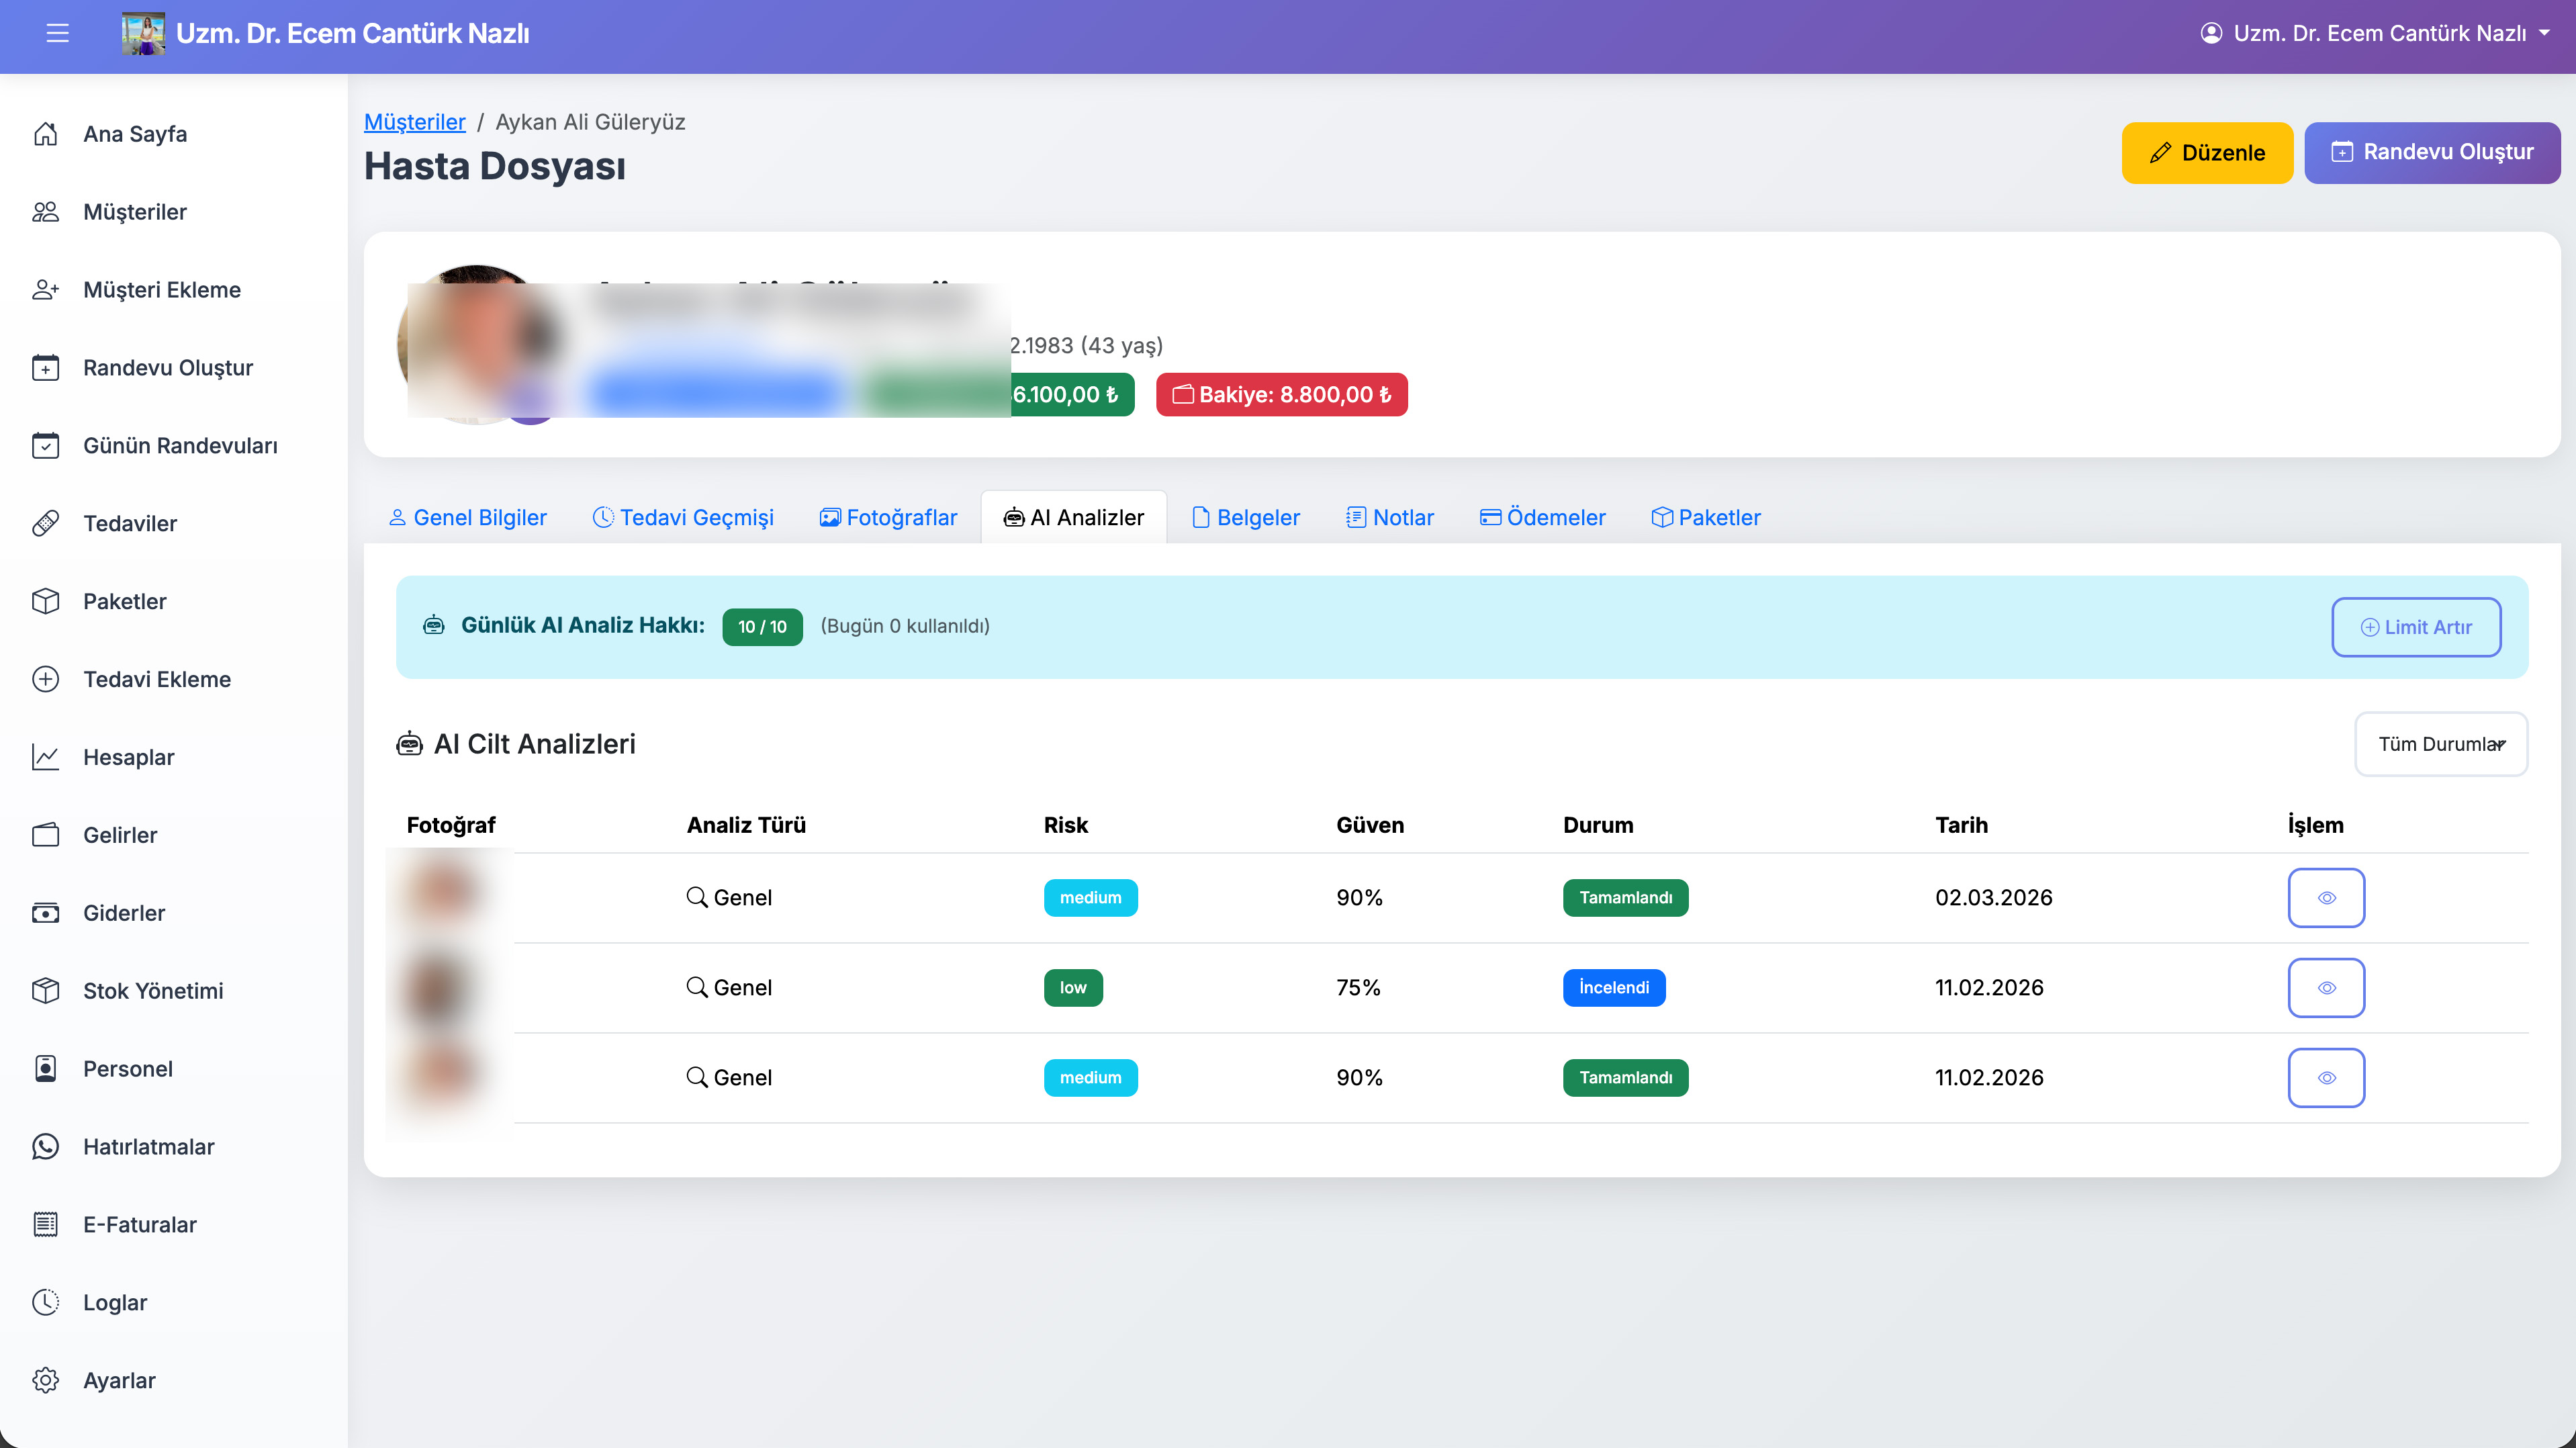
Task: Click the Düzenle button
Action: [x=2207, y=153]
